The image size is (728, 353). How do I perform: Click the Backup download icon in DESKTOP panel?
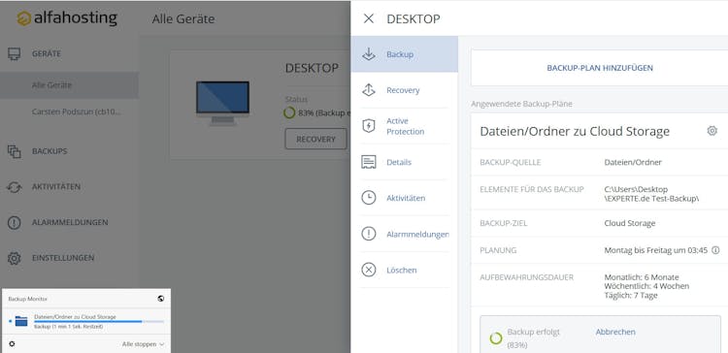pyautogui.click(x=369, y=54)
